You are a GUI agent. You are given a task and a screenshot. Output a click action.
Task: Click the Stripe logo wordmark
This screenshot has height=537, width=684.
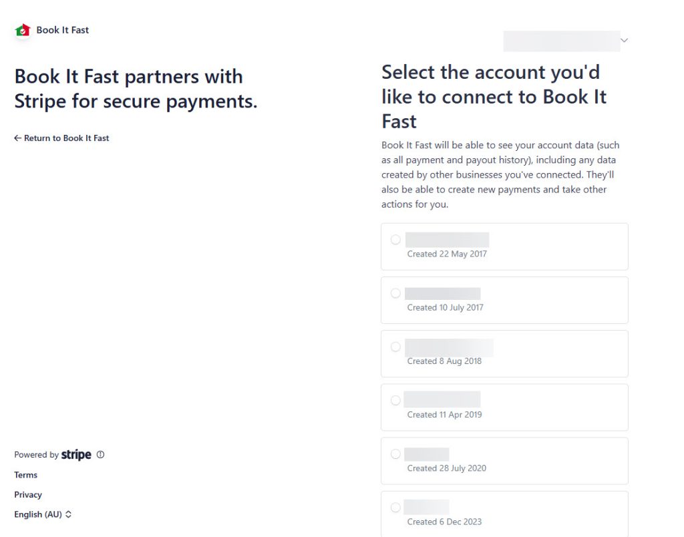coord(76,455)
